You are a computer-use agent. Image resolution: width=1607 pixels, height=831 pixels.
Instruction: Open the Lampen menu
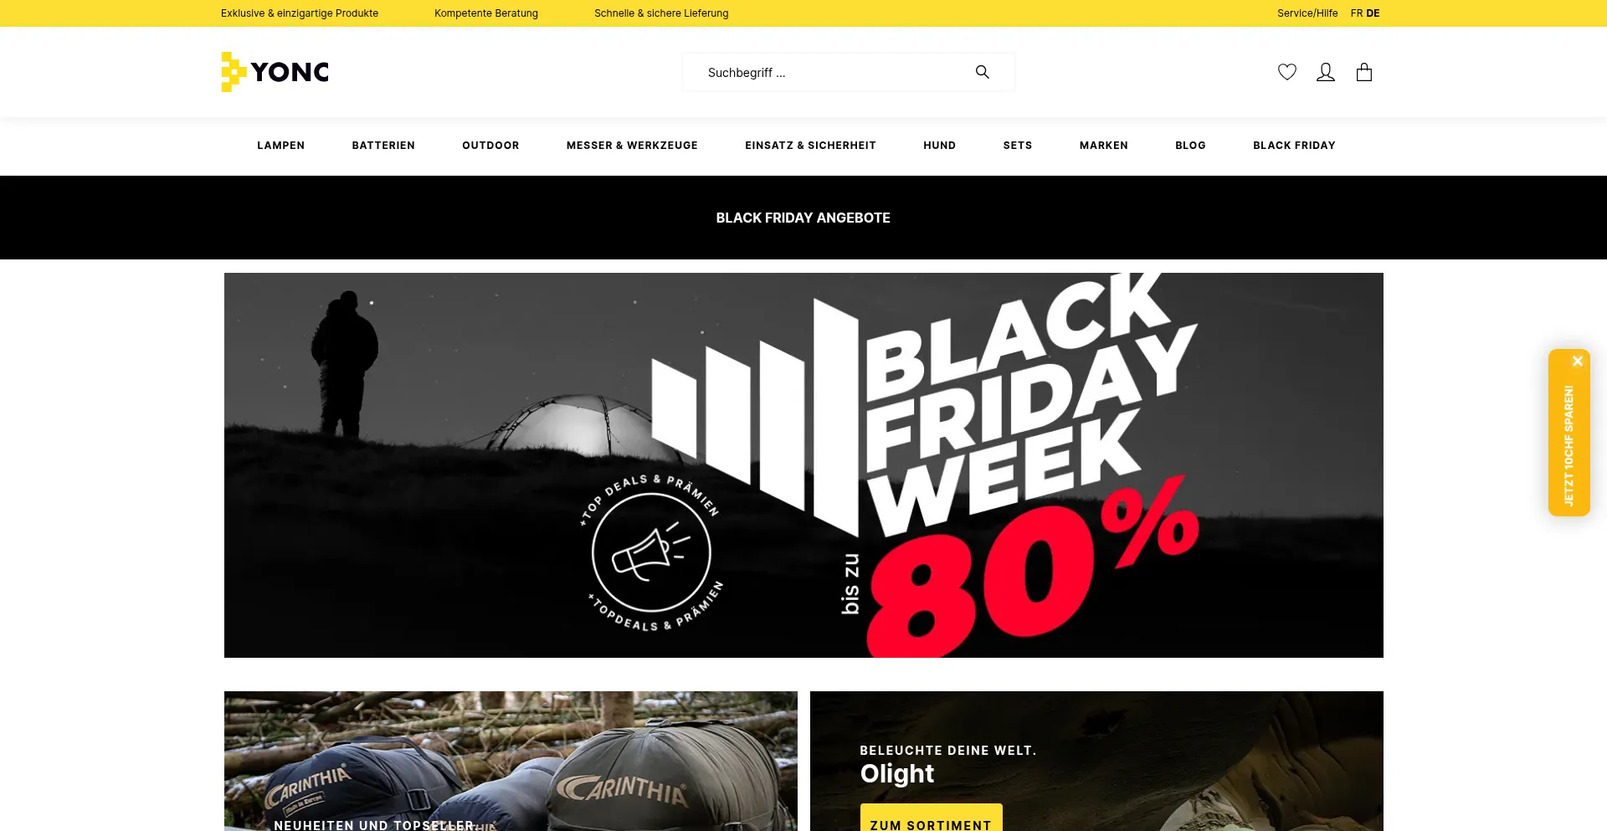pyautogui.click(x=280, y=146)
